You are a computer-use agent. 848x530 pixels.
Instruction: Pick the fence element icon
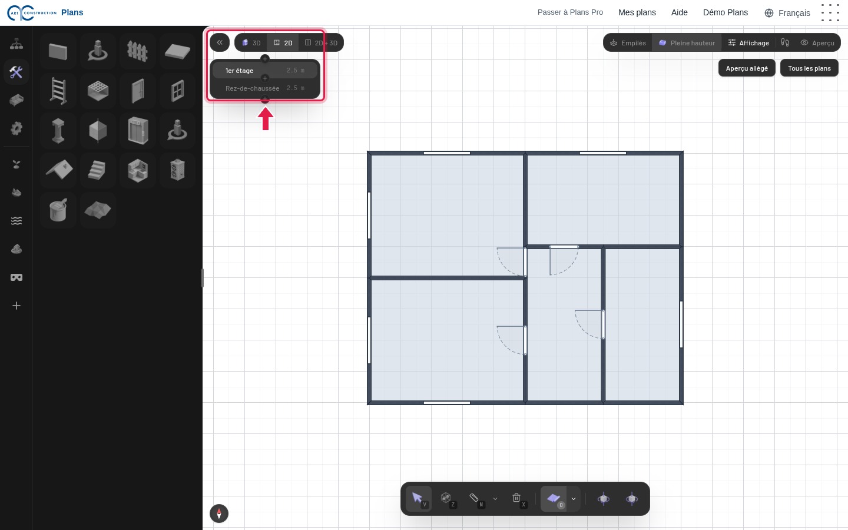click(x=137, y=51)
